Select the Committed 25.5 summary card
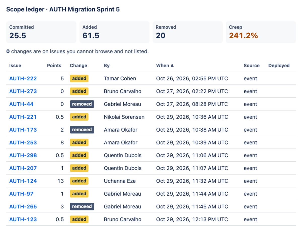The image size is (302, 226). coord(41,32)
